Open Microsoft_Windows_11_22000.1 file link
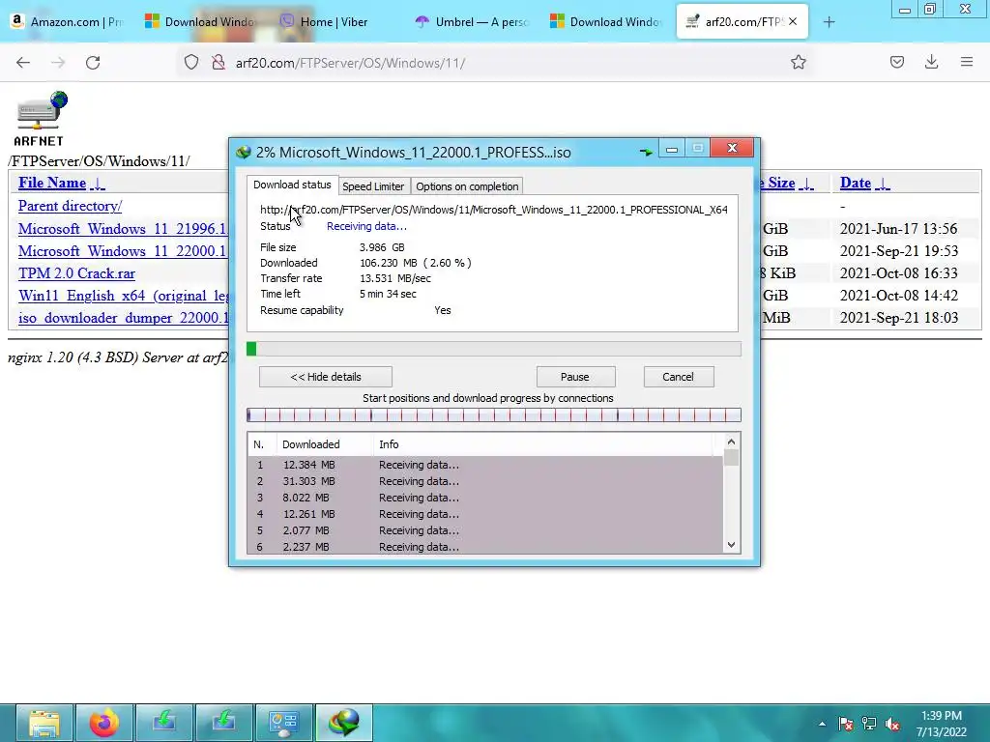 (123, 251)
